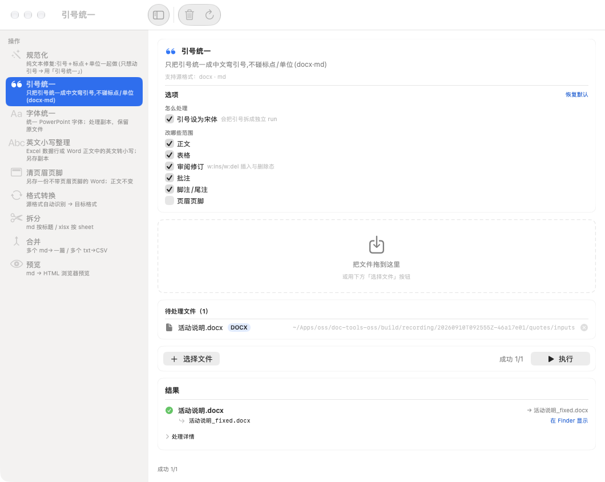
Task: Click 活动说明.docx in results
Action: tap(201, 411)
